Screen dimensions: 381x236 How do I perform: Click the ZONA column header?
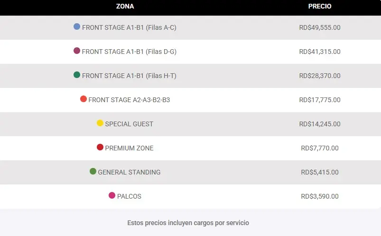tap(125, 6)
